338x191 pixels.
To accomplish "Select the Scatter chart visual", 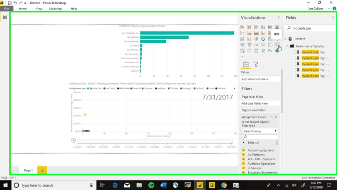I will (x=250, y=39).
